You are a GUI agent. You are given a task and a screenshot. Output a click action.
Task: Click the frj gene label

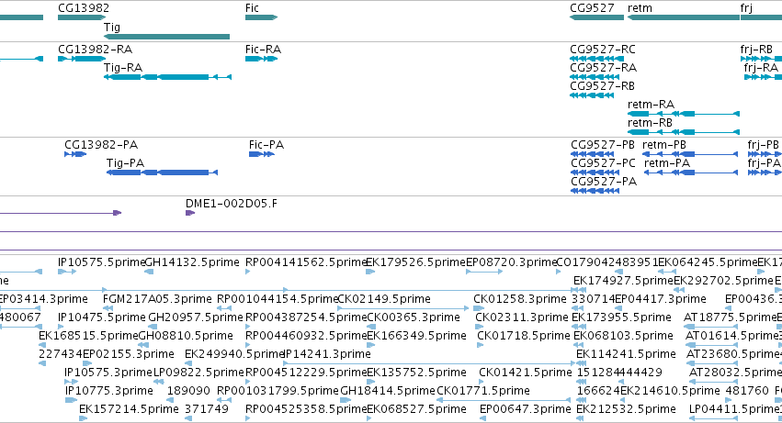746,8
